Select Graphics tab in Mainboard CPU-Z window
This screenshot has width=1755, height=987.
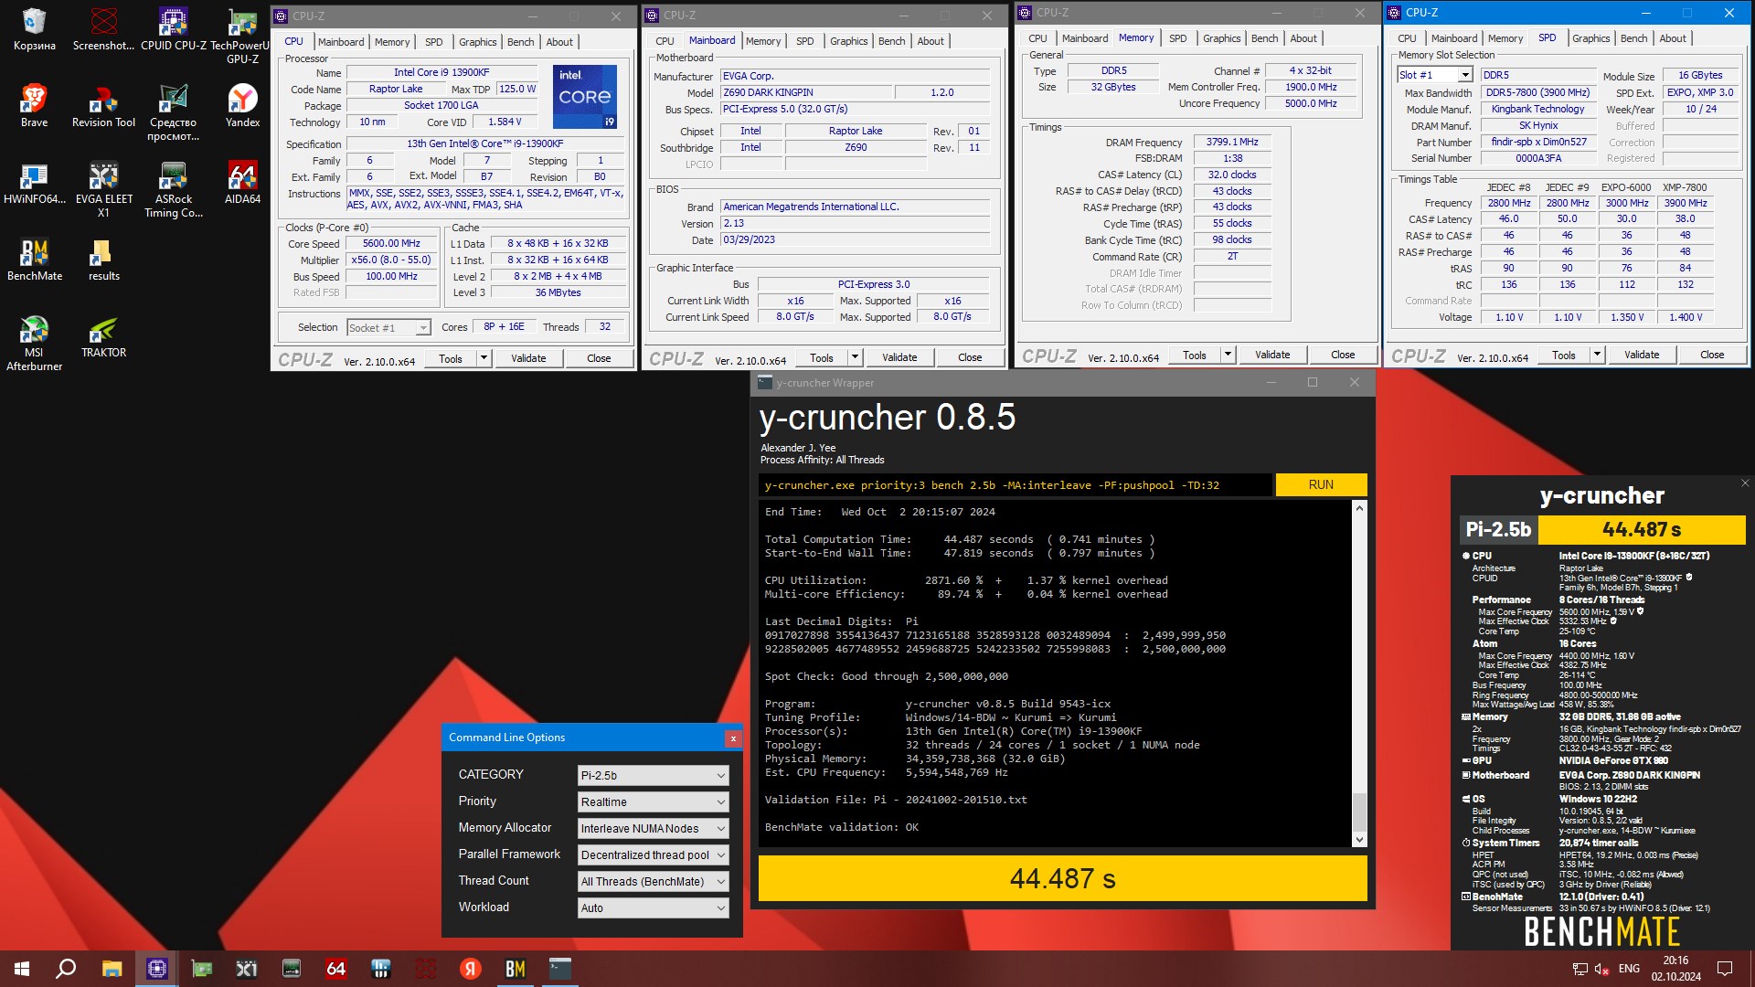click(848, 41)
